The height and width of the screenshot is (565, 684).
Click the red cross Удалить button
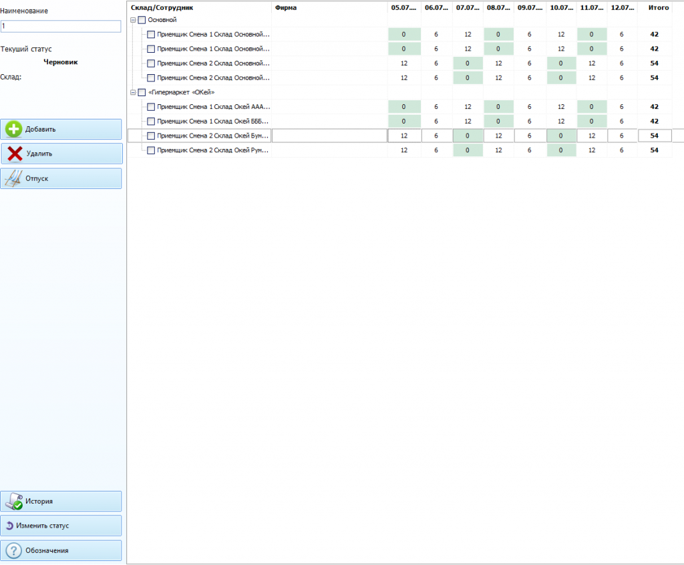[x=61, y=154]
